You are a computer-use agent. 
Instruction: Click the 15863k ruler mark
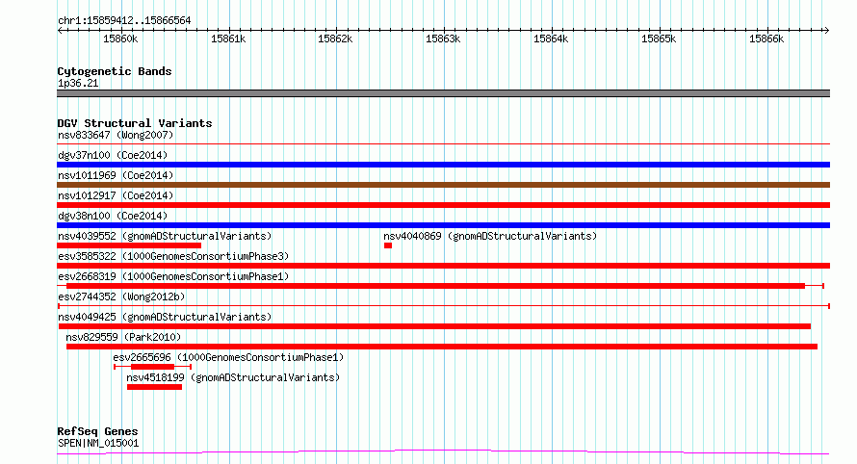(443, 39)
